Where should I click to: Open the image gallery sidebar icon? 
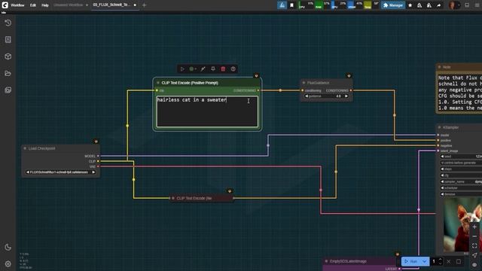click(8, 90)
